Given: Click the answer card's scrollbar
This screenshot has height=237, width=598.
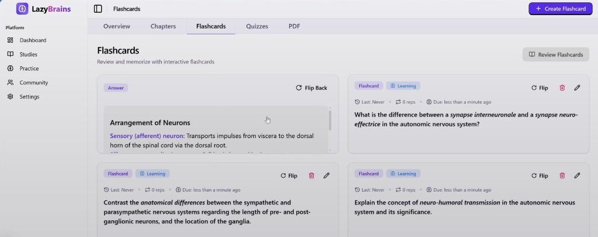Looking at the screenshot, I should click(330, 120).
